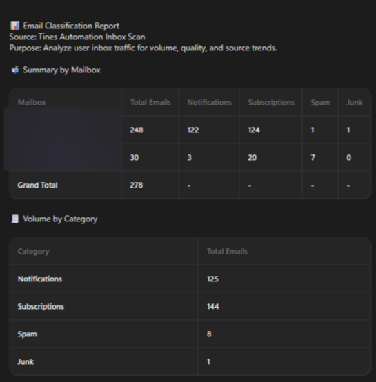
Task: Click the Email Classification Report title text
Action: 71,26
